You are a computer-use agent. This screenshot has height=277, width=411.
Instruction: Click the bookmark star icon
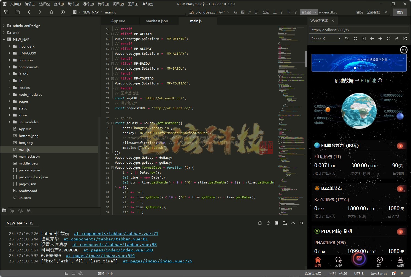tap(52, 12)
